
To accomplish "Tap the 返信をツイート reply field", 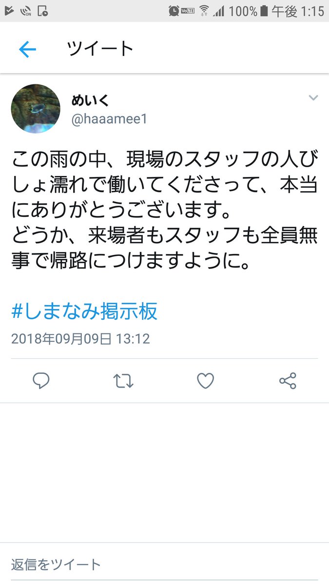I will pos(164,565).
